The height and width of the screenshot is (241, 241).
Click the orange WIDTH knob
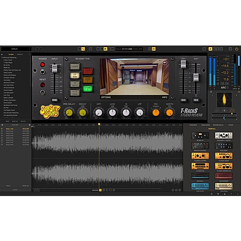coord(169,113)
